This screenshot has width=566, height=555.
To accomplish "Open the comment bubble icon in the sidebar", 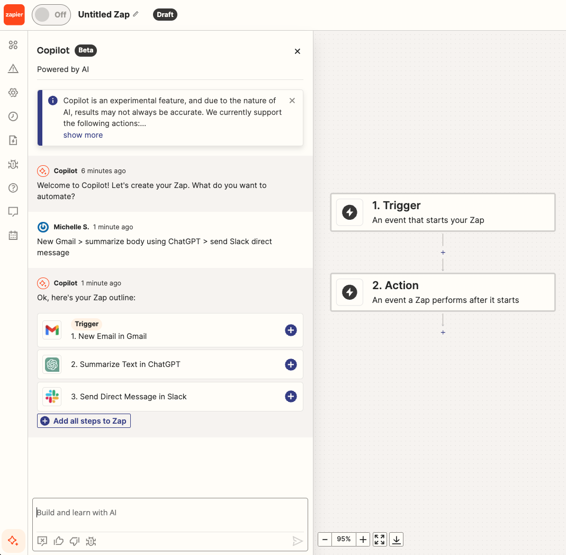I will point(13,212).
